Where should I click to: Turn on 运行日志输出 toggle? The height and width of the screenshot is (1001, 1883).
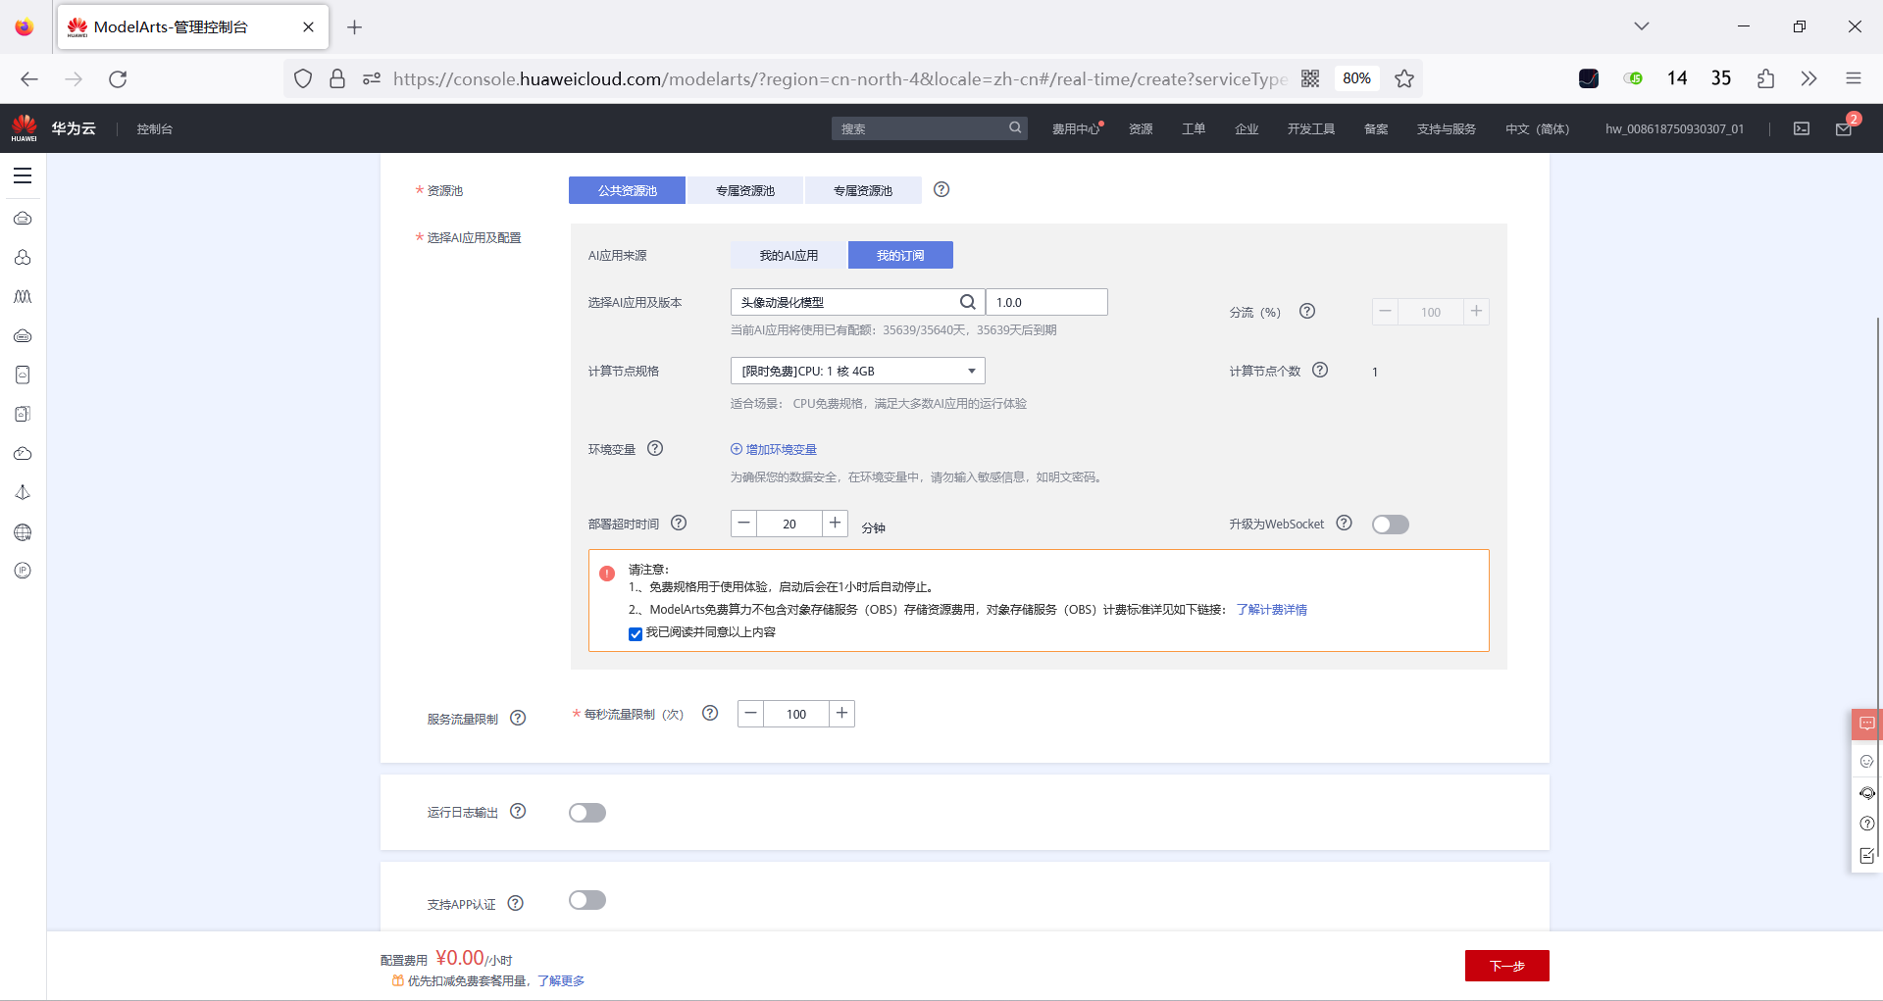(x=587, y=813)
